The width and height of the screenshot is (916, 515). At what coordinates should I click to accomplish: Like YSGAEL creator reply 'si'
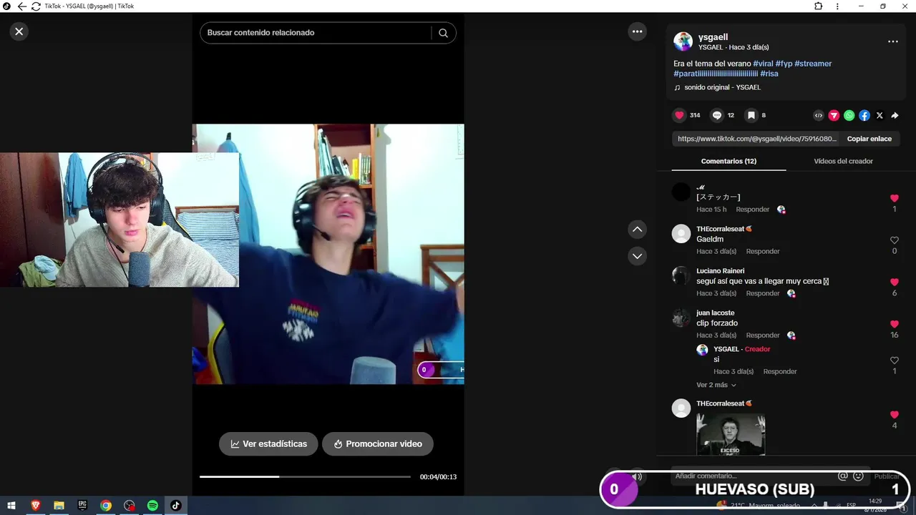tap(894, 360)
